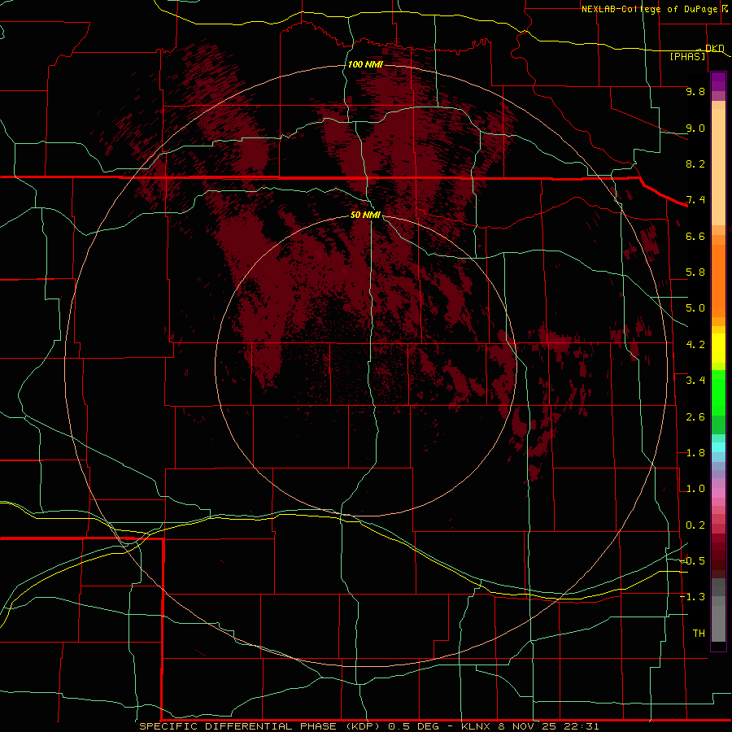Click the 9.0 value on the color scale
This screenshot has width=732, height=732.
695,128
